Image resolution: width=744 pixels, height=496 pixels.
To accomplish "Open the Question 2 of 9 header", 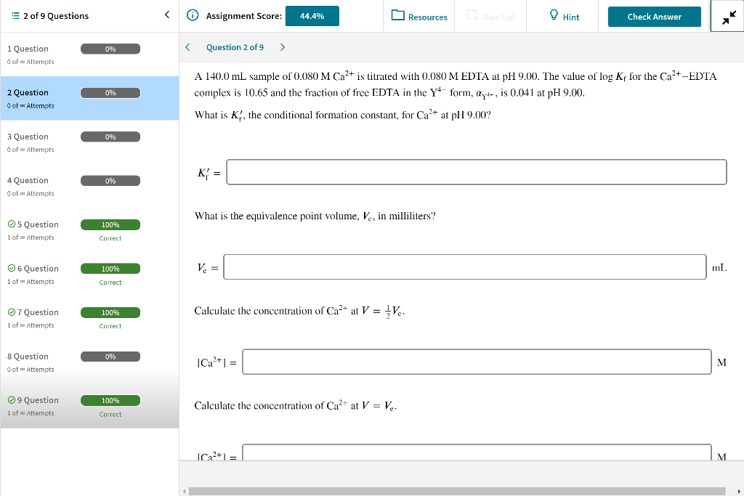I will pos(235,45).
